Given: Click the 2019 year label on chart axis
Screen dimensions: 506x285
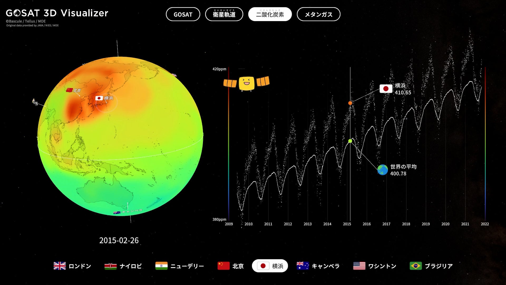Looking at the screenshot, I should point(426,224).
